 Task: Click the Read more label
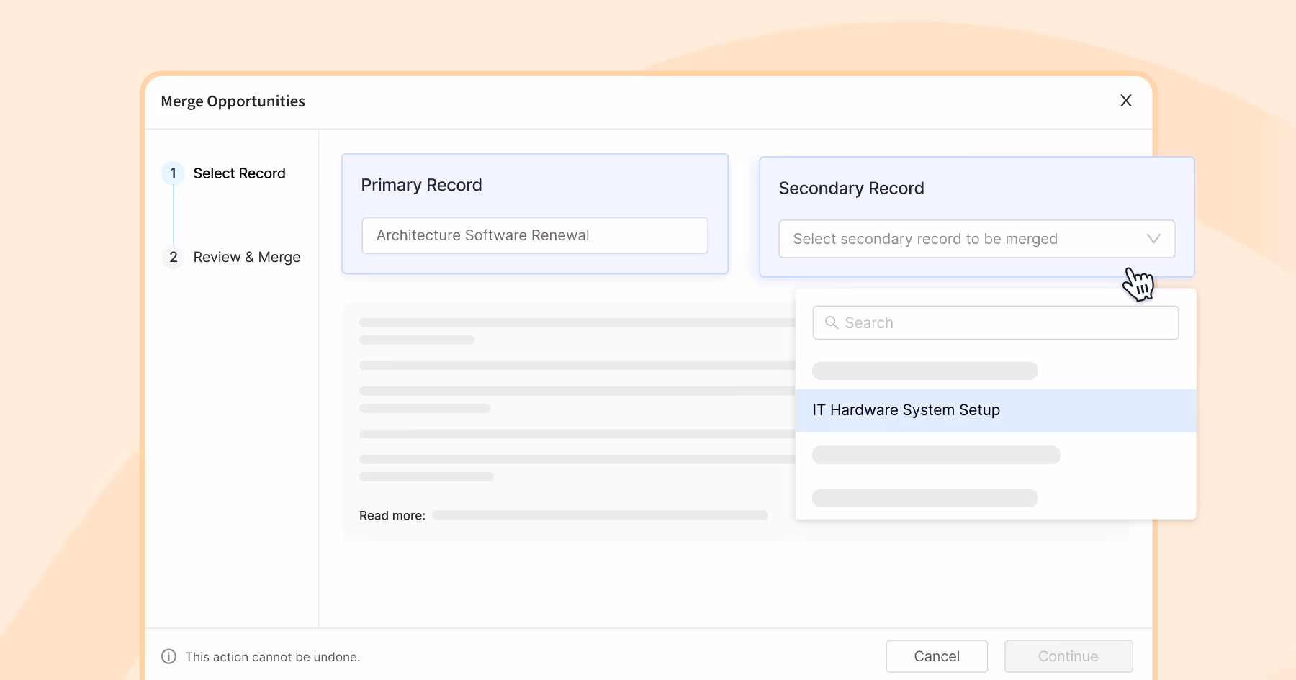point(392,515)
